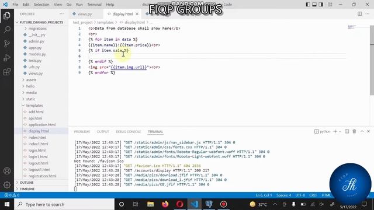Change line endings via CRLF status item

(x=313, y=195)
